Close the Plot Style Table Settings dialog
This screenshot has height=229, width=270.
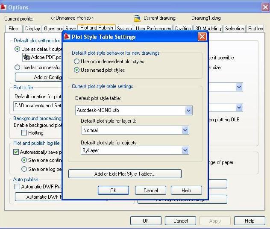202,36
